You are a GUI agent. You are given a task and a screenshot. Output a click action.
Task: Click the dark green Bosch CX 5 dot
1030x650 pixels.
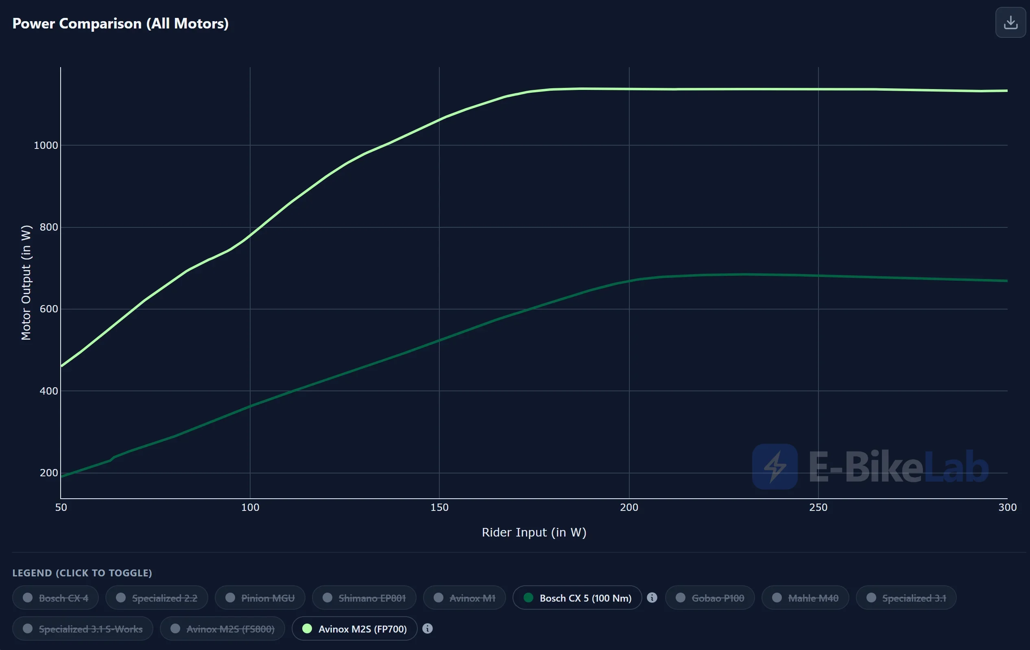click(x=528, y=598)
